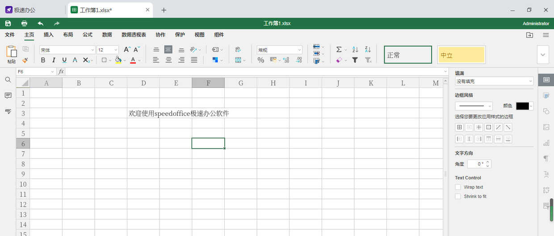Open a new tab with the plus button
The width and height of the screenshot is (554, 236).
coord(164,10)
